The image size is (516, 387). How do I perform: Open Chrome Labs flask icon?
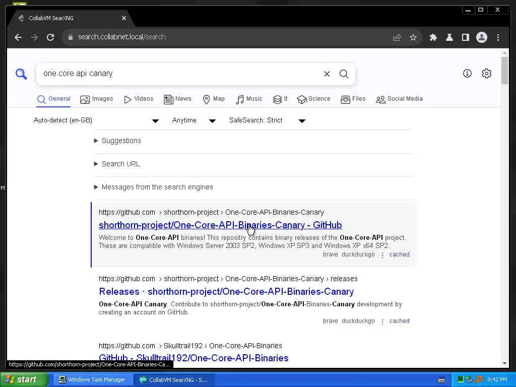(449, 37)
